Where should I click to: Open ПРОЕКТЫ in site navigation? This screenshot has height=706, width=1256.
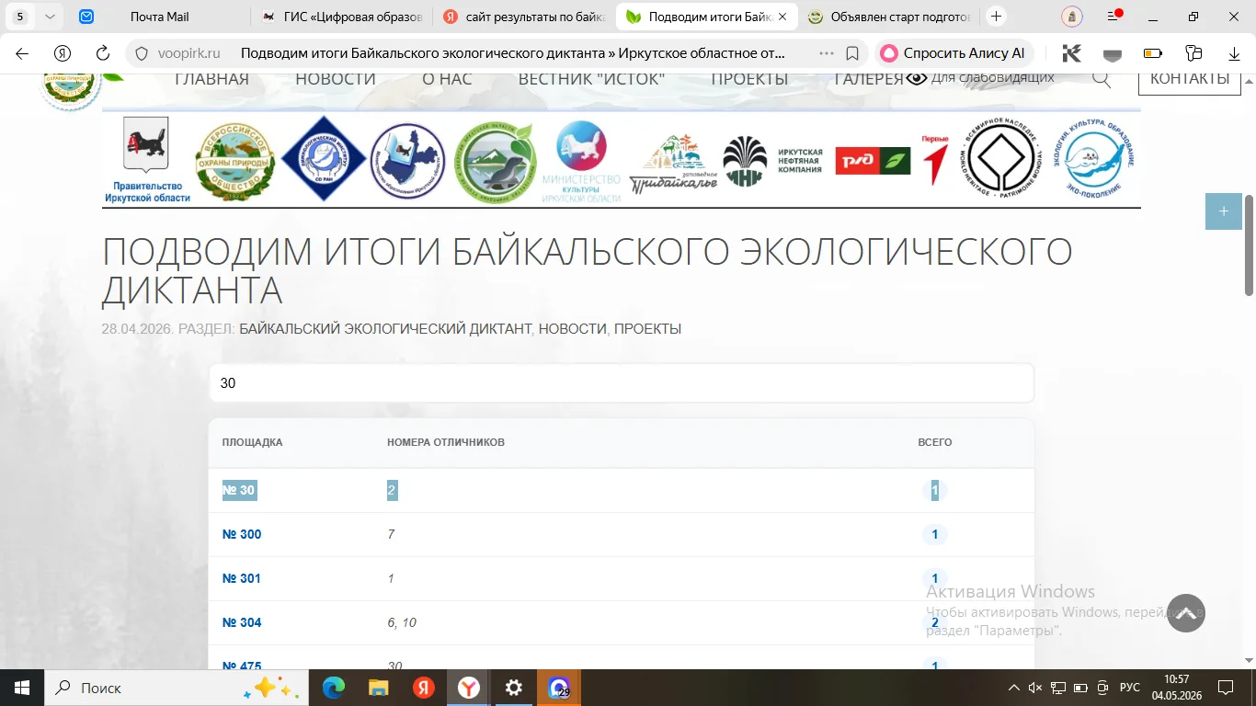click(x=749, y=79)
